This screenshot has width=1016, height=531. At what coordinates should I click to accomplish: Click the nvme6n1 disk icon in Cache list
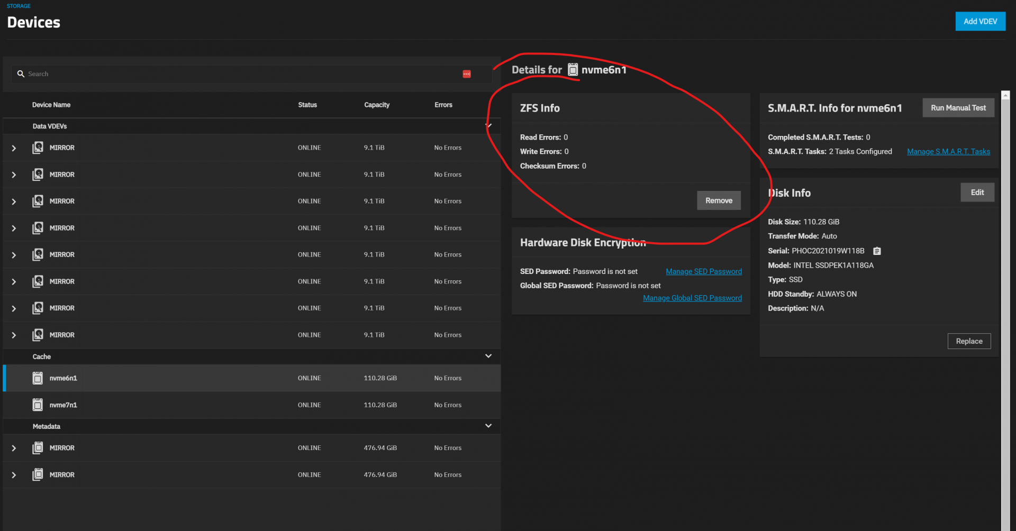38,378
